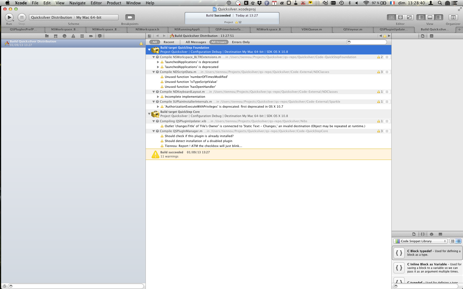The height and width of the screenshot is (289, 463).
Task: Open related files grid icon in jump bar
Action: pyautogui.click(x=149, y=36)
